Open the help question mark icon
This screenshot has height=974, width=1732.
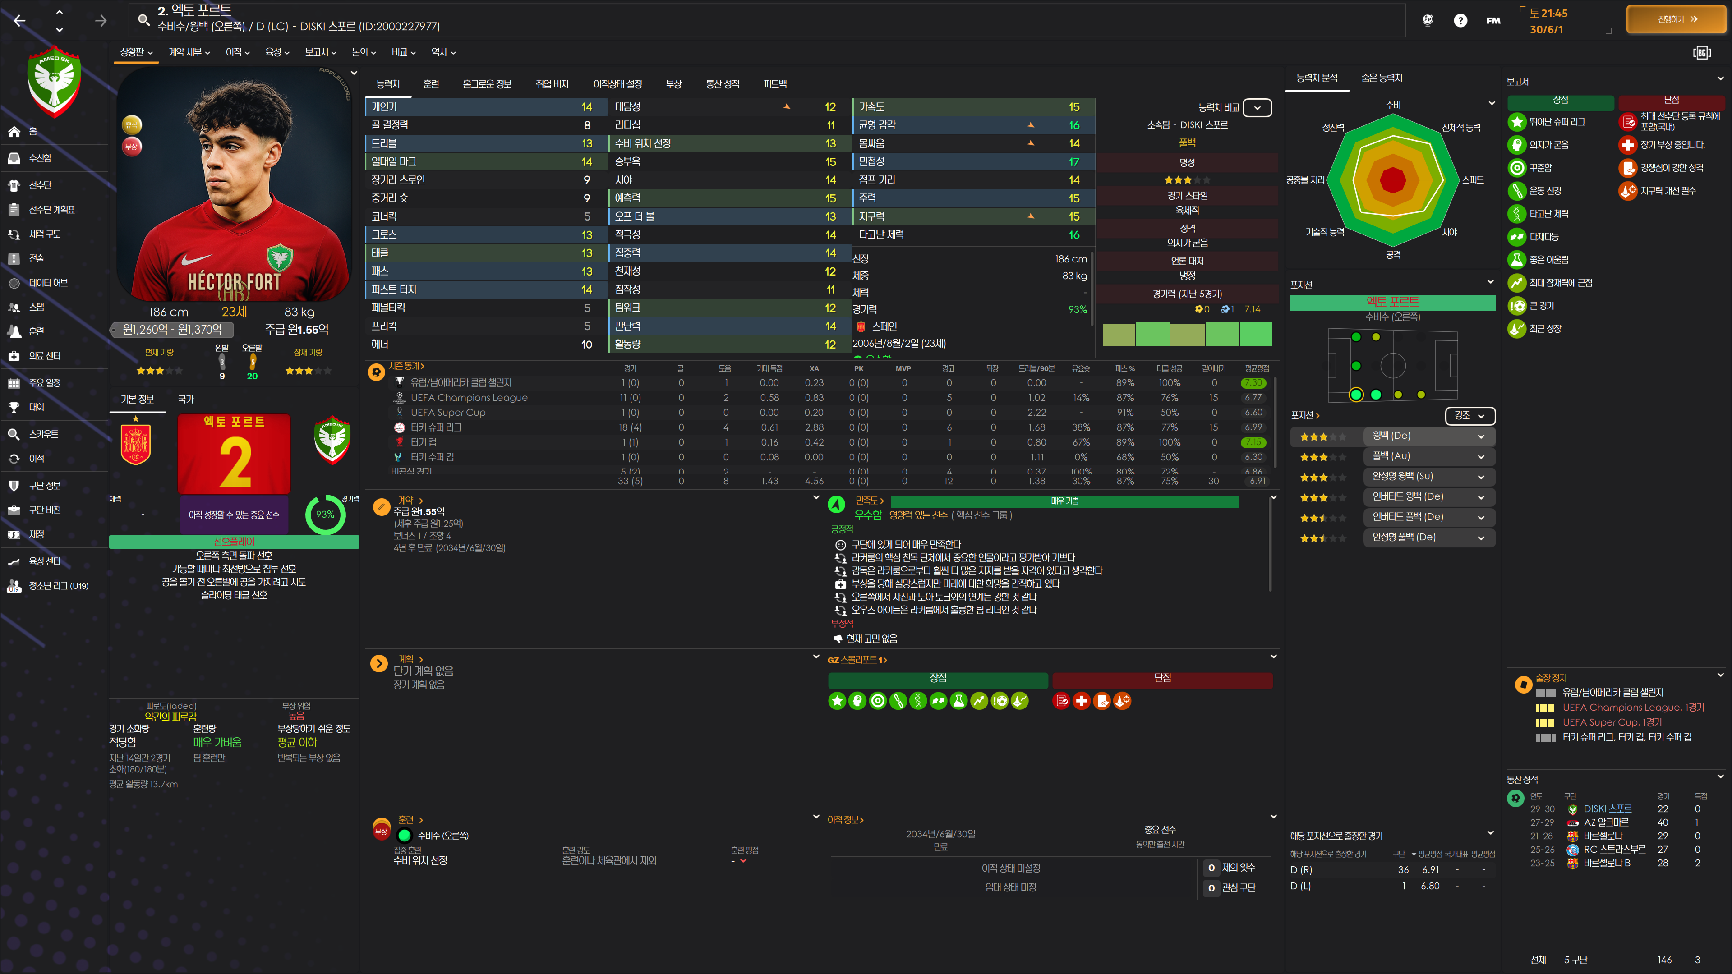click(1460, 21)
